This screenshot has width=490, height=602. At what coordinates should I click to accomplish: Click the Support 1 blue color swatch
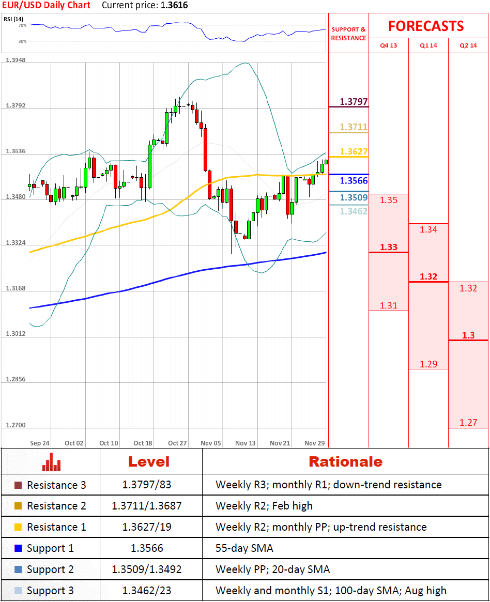(x=18, y=548)
